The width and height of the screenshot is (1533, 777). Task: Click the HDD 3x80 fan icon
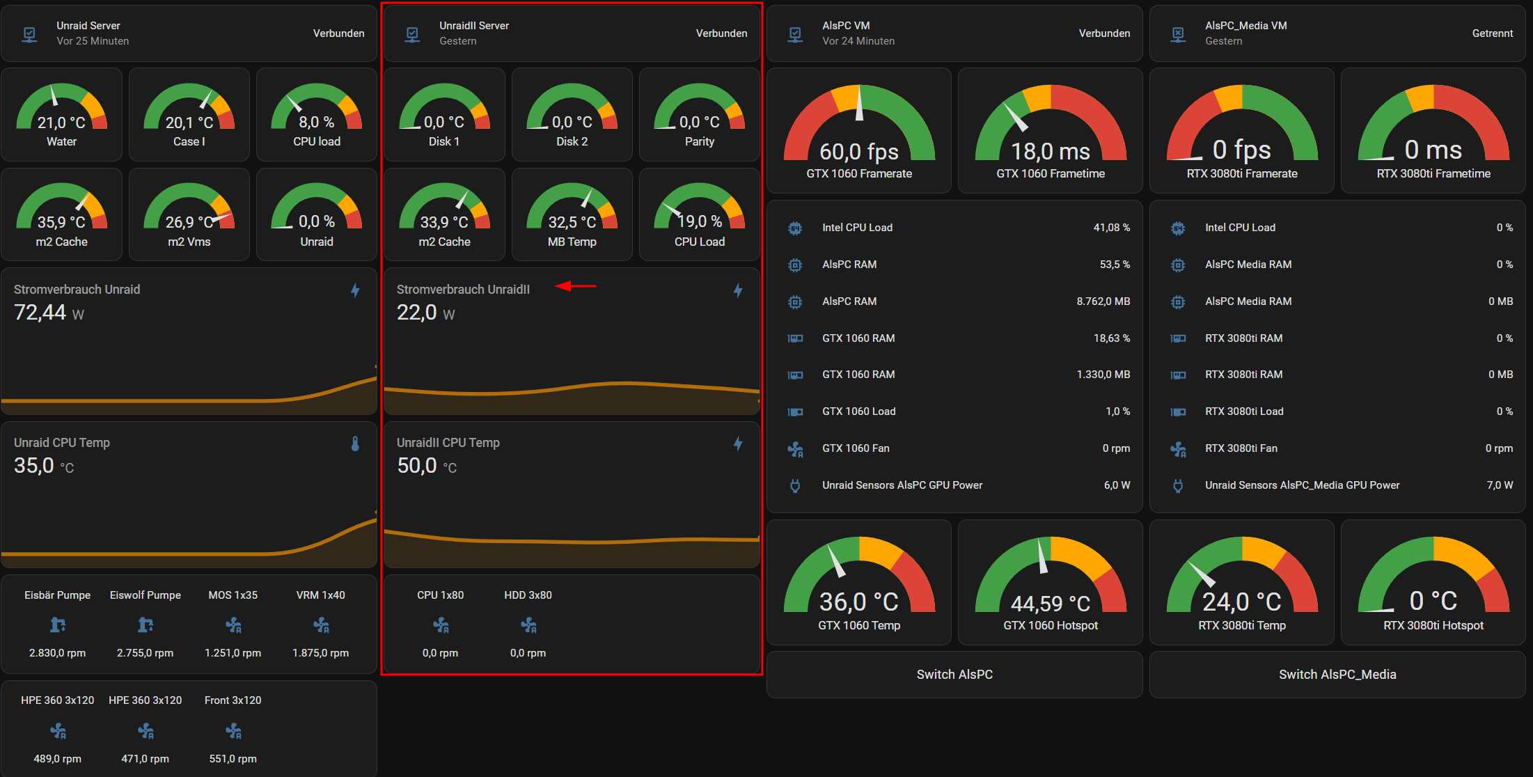coord(528,625)
